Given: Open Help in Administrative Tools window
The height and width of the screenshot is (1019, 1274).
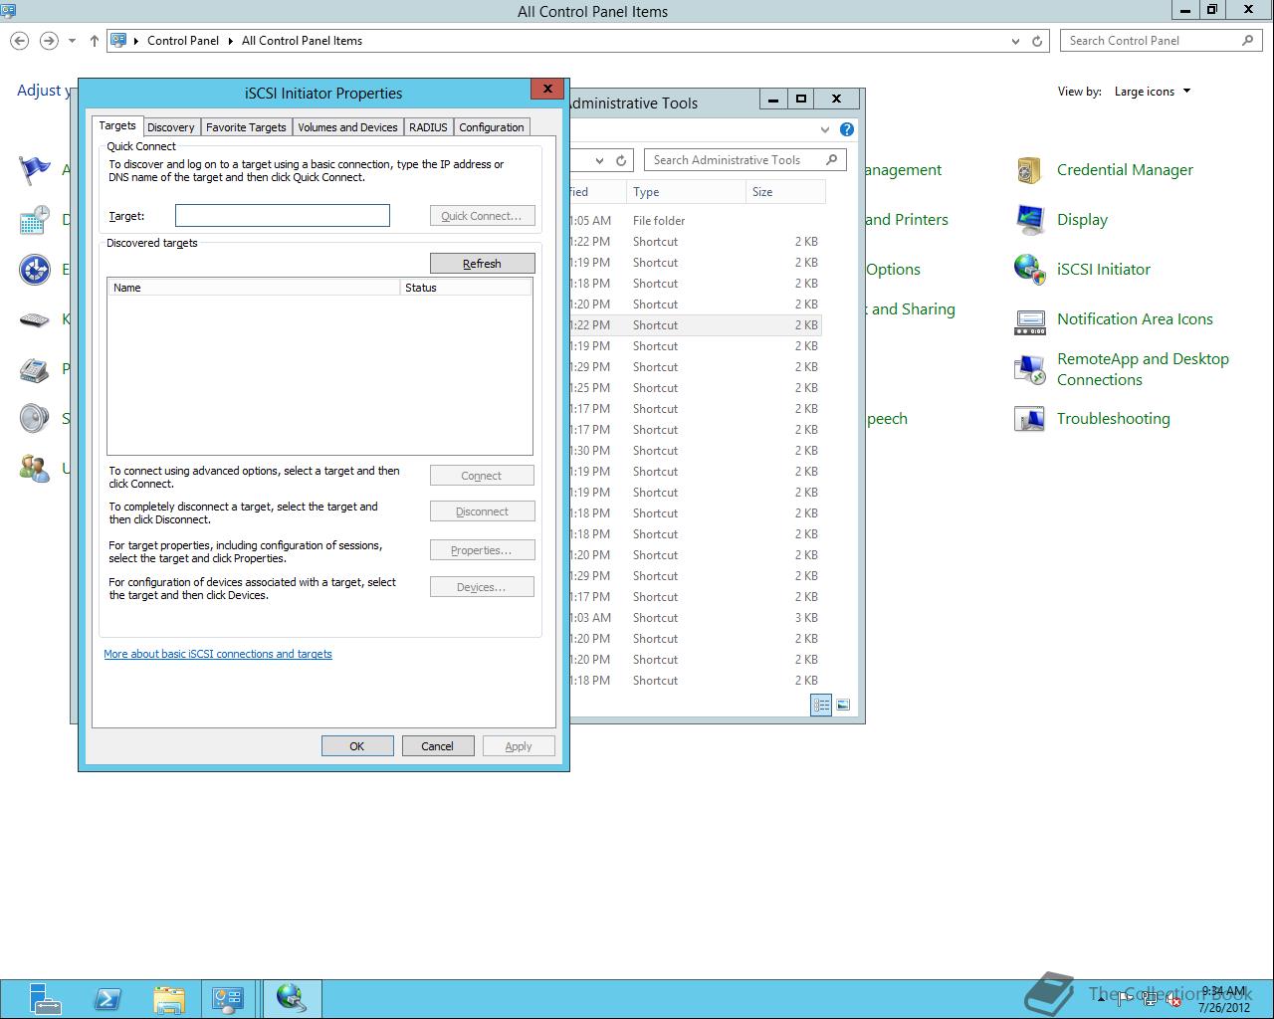Looking at the screenshot, I should [847, 129].
